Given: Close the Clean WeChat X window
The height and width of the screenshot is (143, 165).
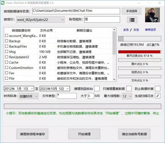Looking at the screenshot, I should click(x=159, y=3).
